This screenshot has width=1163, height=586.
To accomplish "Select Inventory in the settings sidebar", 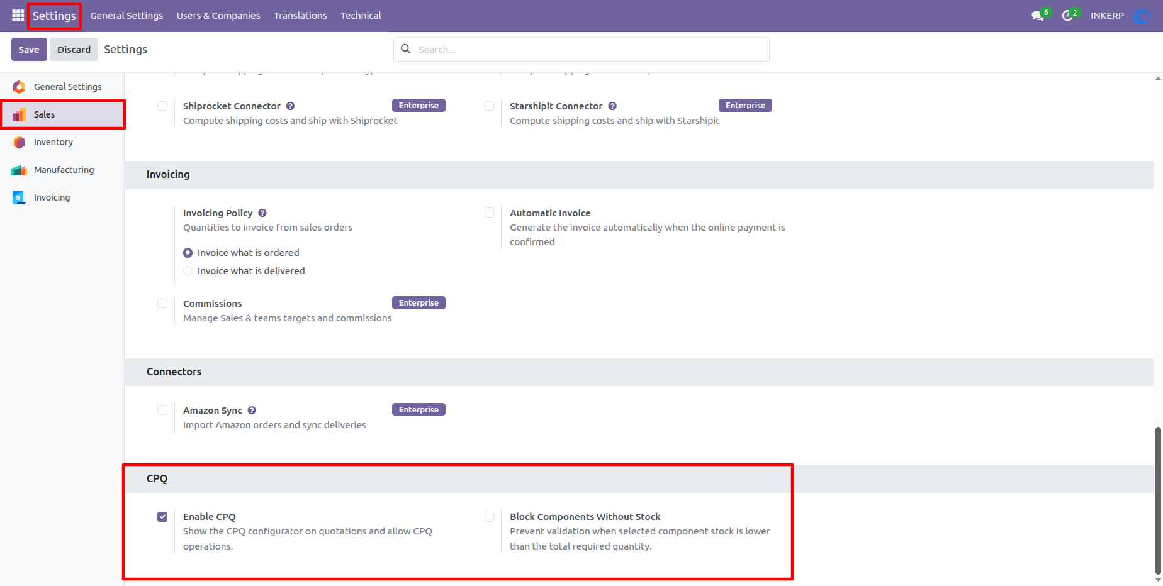I will [62, 142].
